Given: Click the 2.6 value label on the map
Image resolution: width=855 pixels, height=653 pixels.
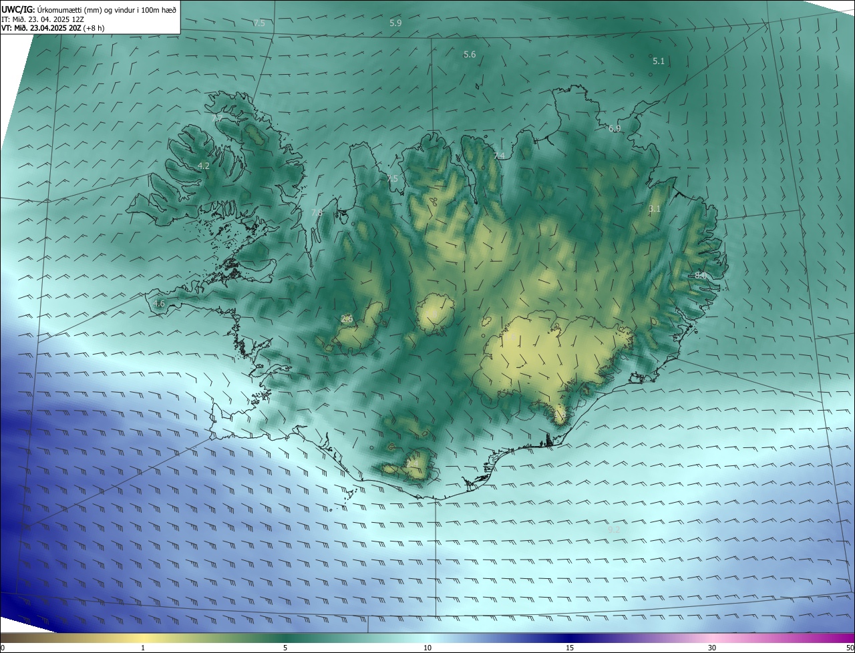Looking at the screenshot, I should tap(347, 318).
